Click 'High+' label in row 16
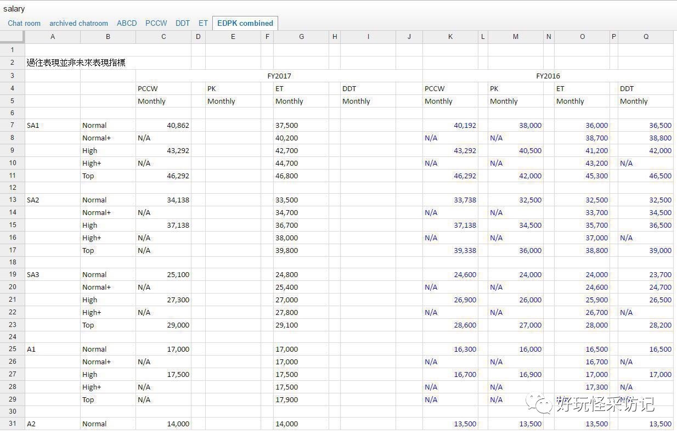This screenshot has height=434, width=677. tap(108, 238)
